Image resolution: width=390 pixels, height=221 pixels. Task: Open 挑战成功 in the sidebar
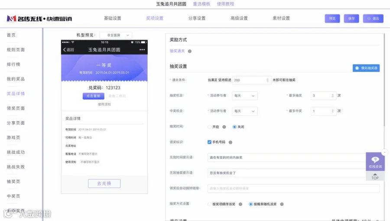click(16, 153)
